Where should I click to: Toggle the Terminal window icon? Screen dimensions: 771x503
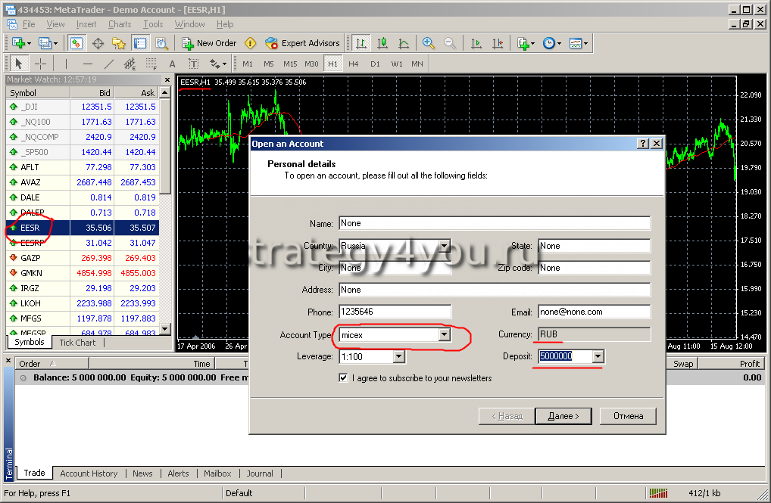(140, 43)
